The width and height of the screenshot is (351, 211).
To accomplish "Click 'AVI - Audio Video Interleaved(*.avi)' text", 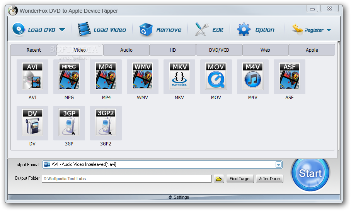I will (84, 164).
